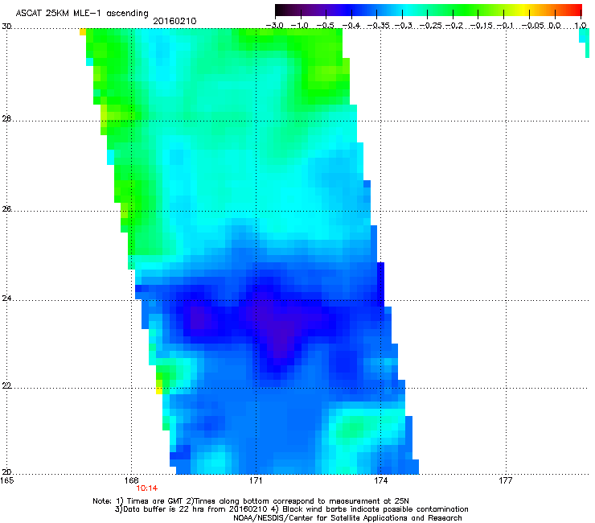Click the date label 20160210
Image resolution: width=595 pixels, height=523 pixels.
tap(174, 21)
